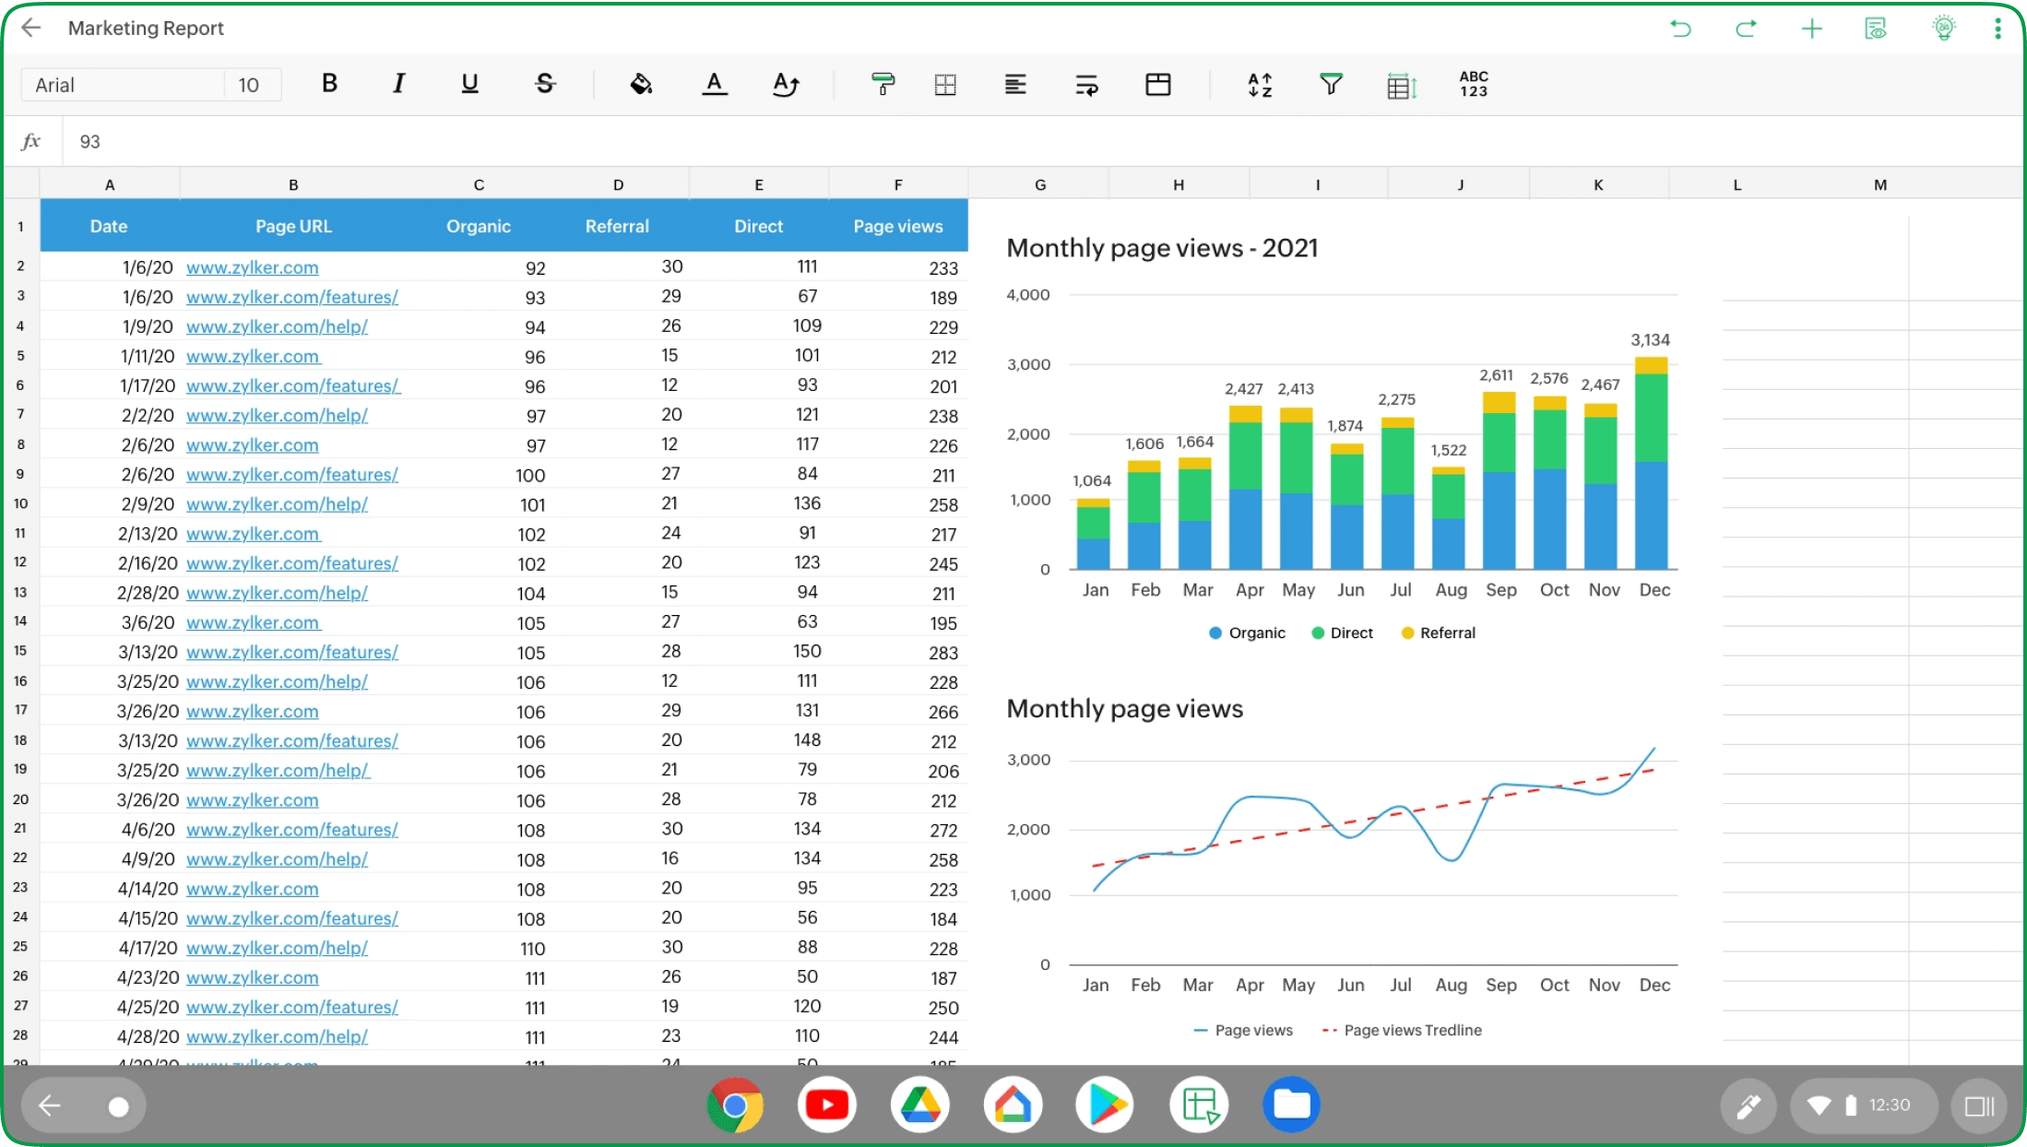
Task: Toggle bold formatting
Action: tap(329, 83)
